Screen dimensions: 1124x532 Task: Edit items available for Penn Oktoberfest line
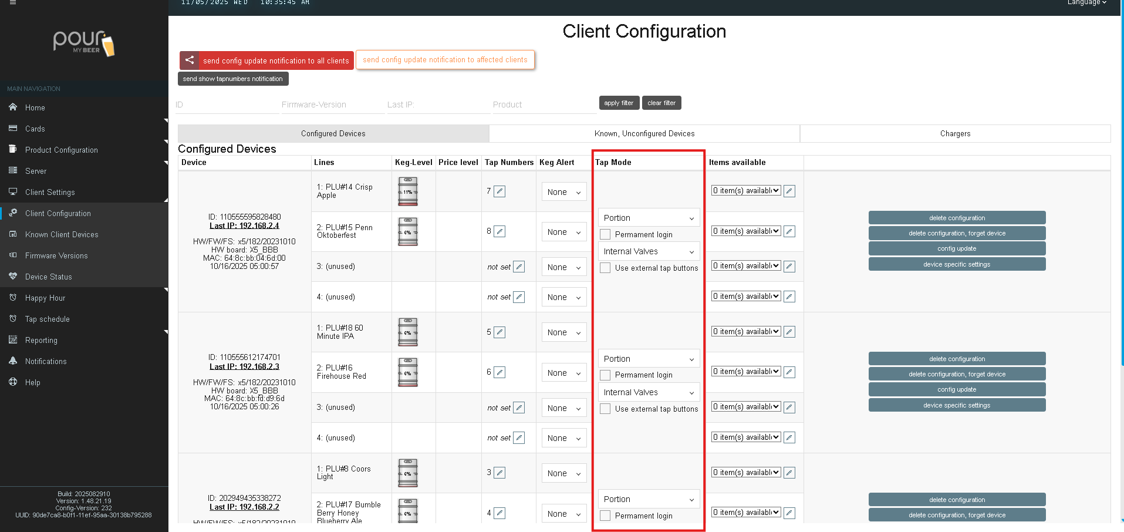789,231
